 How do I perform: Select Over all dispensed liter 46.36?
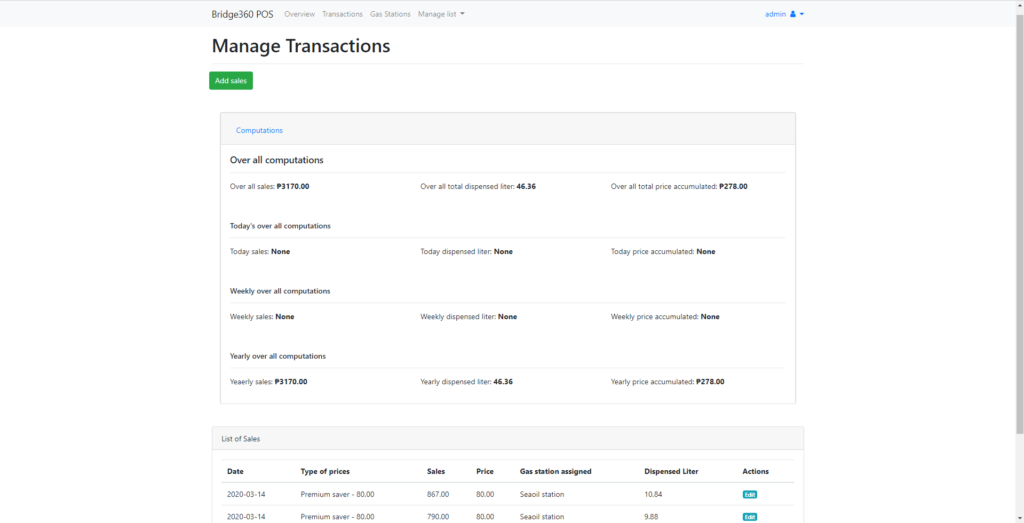point(526,186)
